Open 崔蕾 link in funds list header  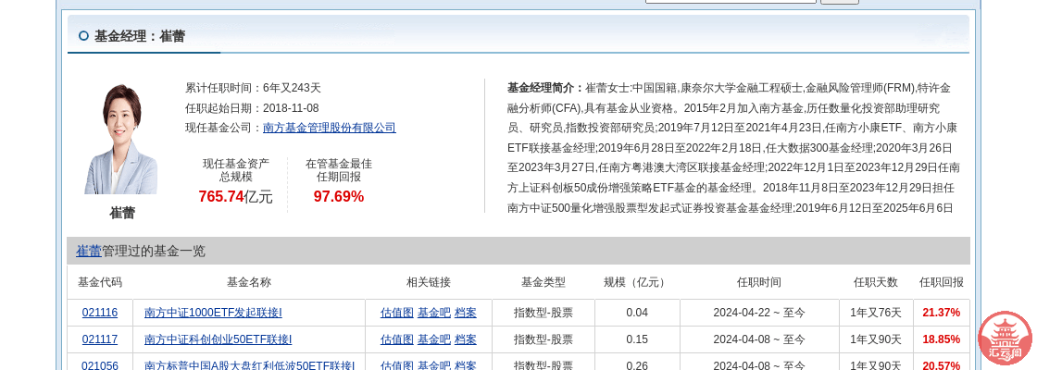click(89, 251)
